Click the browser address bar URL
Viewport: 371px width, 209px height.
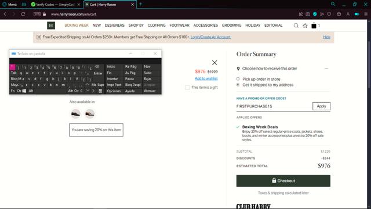(74, 14)
